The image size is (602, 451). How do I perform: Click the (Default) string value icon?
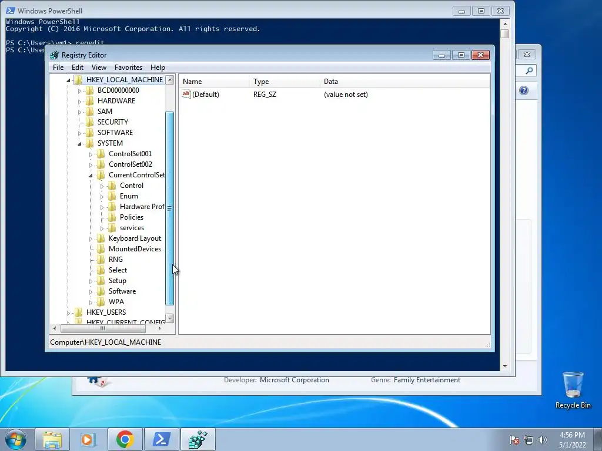pyautogui.click(x=186, y=94)
